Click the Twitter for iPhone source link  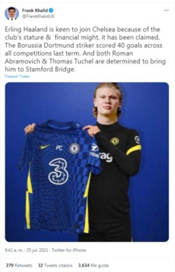tap(69, 250)
